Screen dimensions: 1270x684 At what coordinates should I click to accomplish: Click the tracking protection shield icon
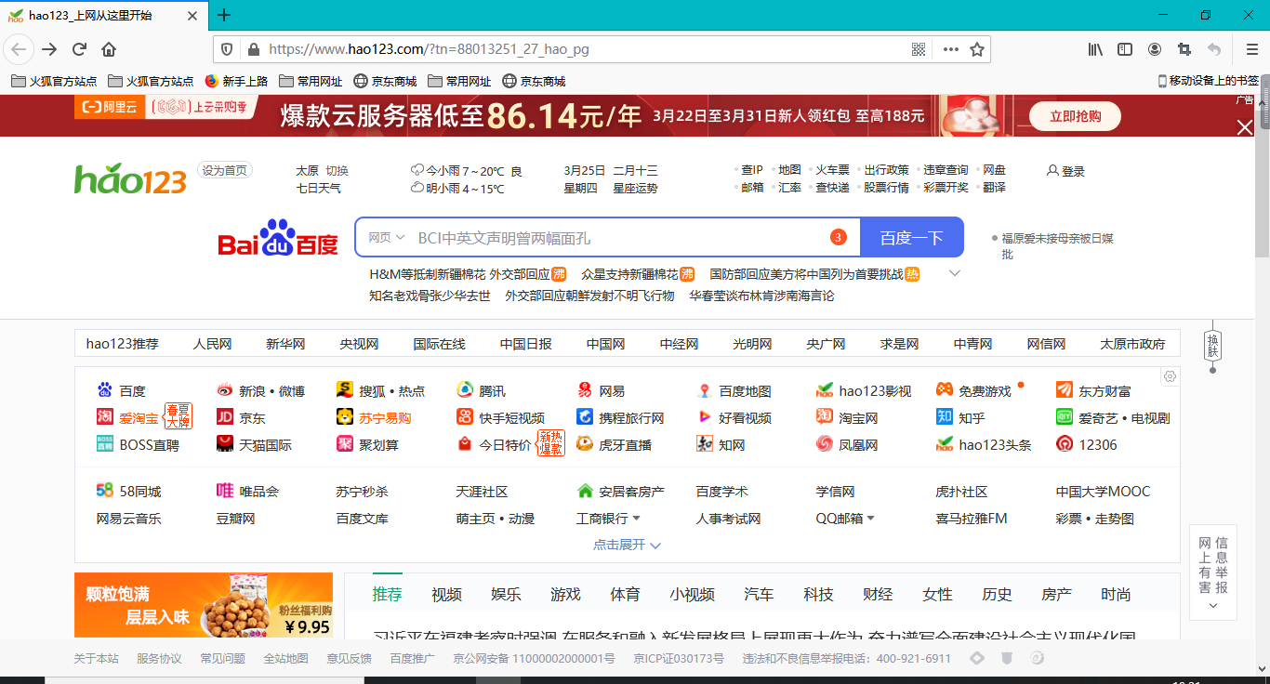pos(226,51)
